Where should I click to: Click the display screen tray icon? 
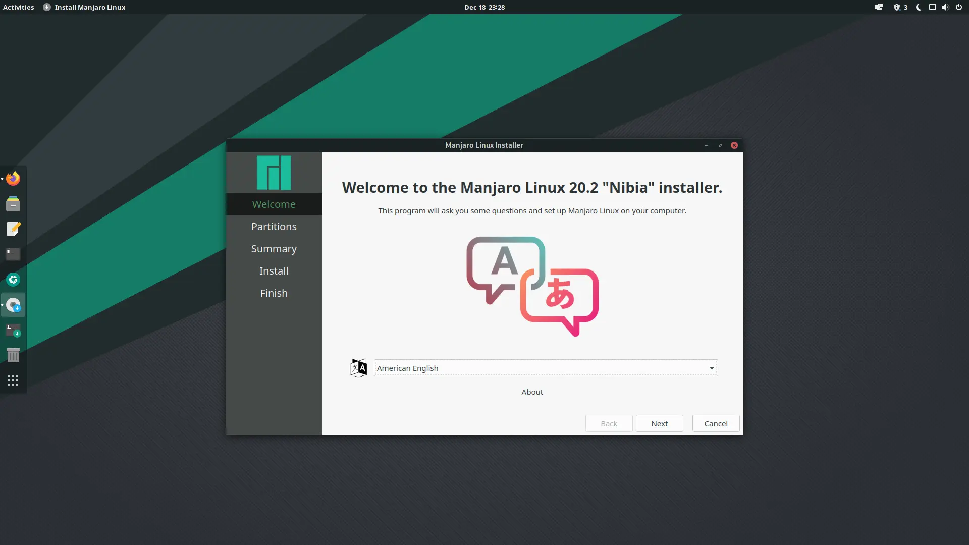point(933,7)
